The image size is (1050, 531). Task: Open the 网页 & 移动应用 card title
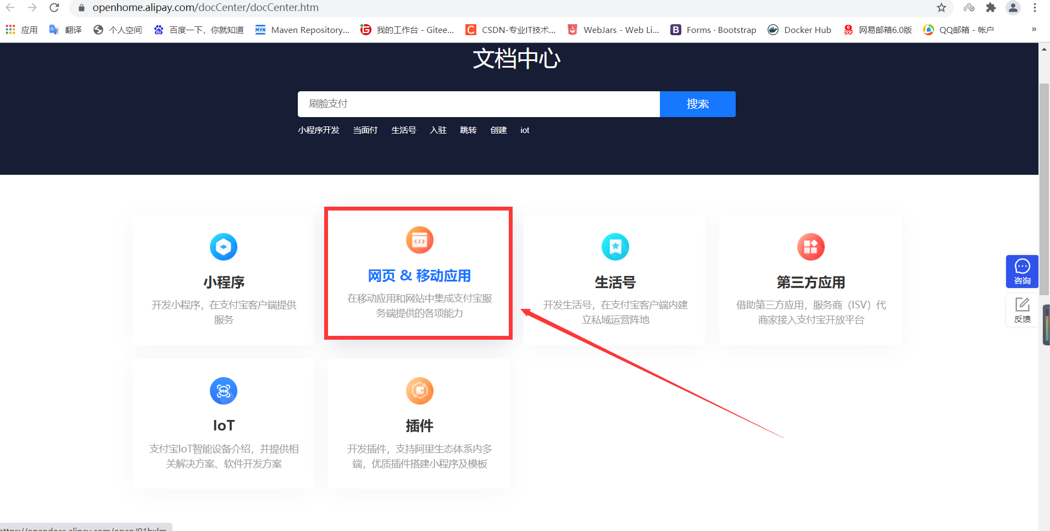point(420,276)
